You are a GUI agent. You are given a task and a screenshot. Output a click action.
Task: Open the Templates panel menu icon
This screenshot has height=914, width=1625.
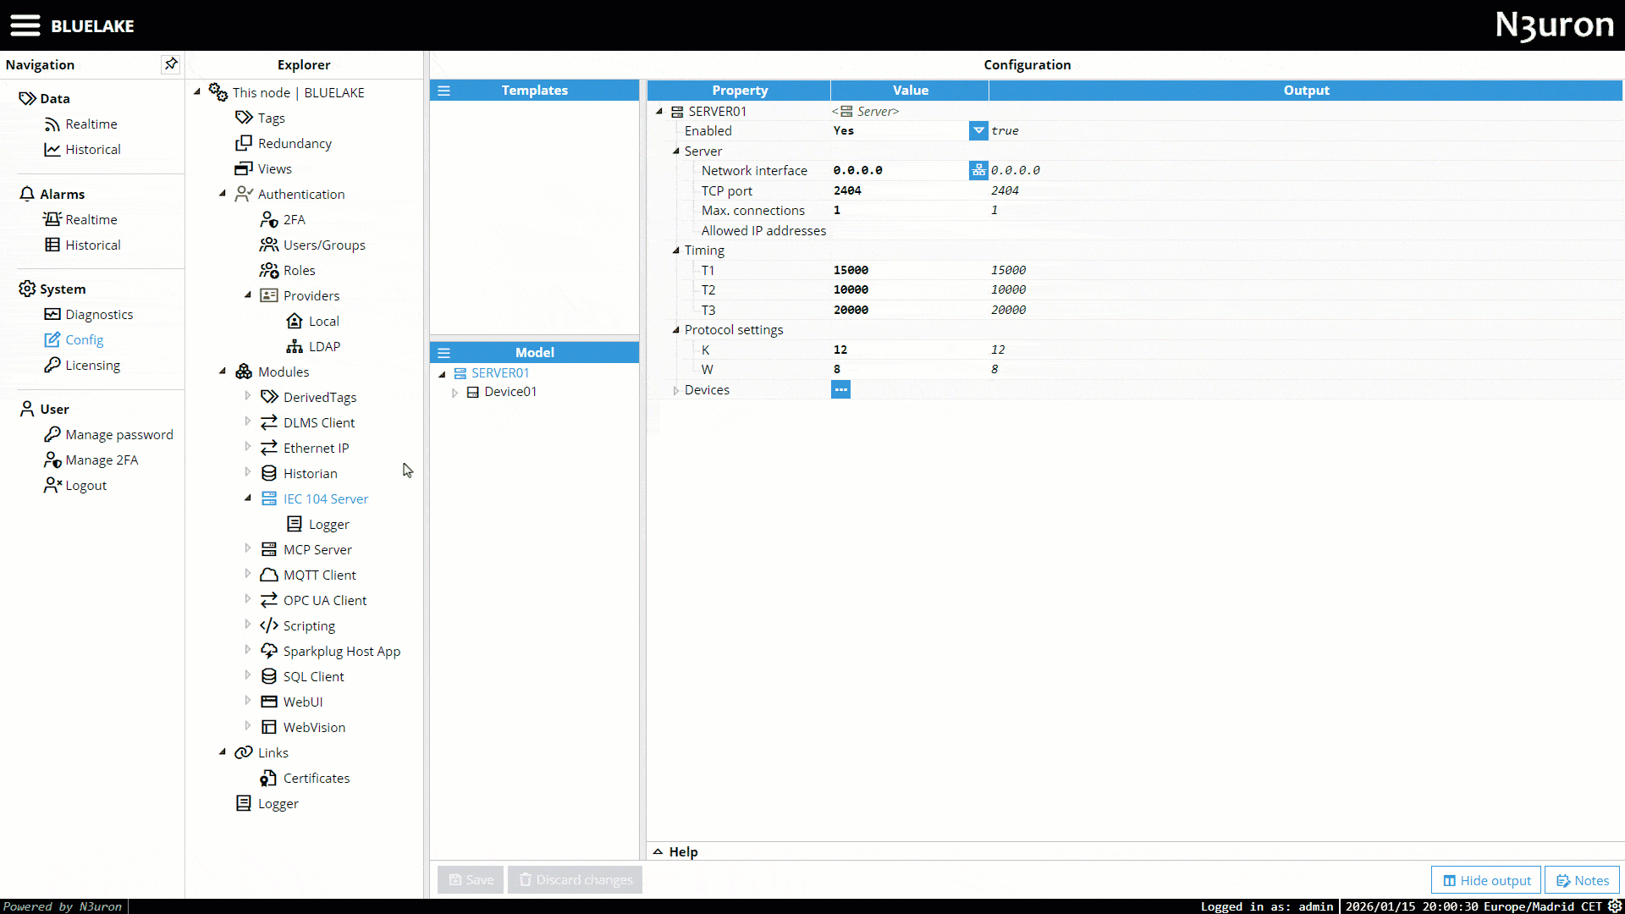(x=443, y=91)
